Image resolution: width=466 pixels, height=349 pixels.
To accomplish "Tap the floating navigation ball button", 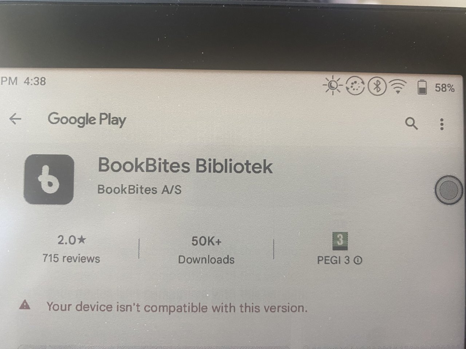I will pyautogui.click(x=449, y=189).
